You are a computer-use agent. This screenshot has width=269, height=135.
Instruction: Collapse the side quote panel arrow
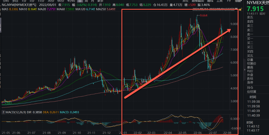click(244, 70)
